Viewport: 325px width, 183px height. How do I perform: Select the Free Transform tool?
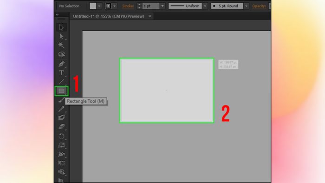tap(61, 163)
